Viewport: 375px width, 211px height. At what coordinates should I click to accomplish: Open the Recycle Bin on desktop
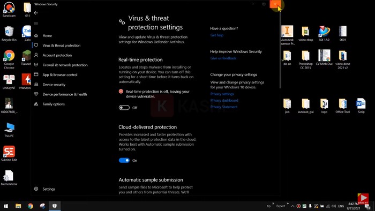pos(9,33)
